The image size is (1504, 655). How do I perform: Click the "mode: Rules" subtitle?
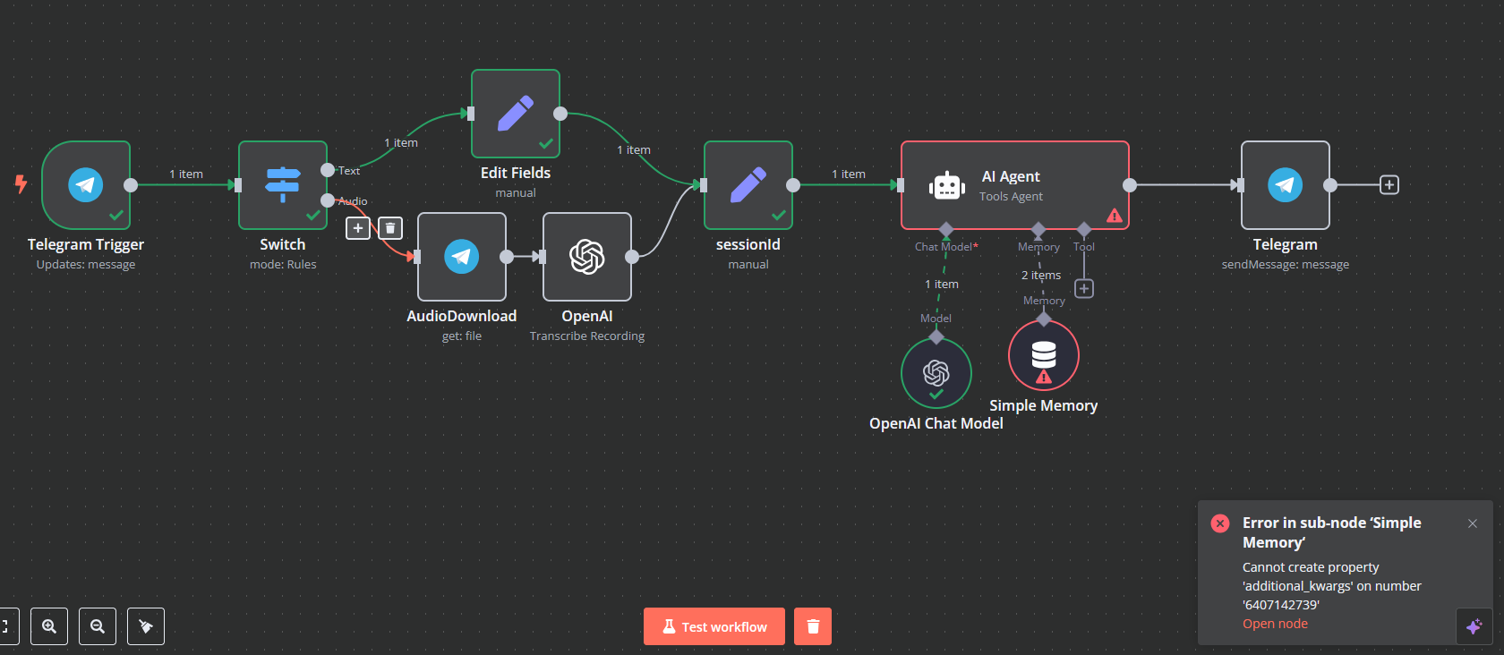click(x=283, y=265)
